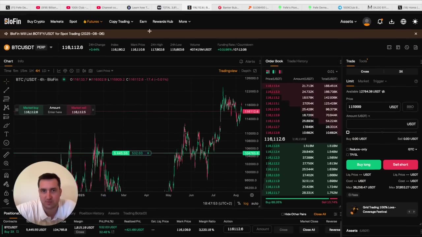Image resolution: width=422 pixels, height=237 pixels.
Task: Open the BTCUSDT pair selector dropdown
Action: tap(51, 47)
